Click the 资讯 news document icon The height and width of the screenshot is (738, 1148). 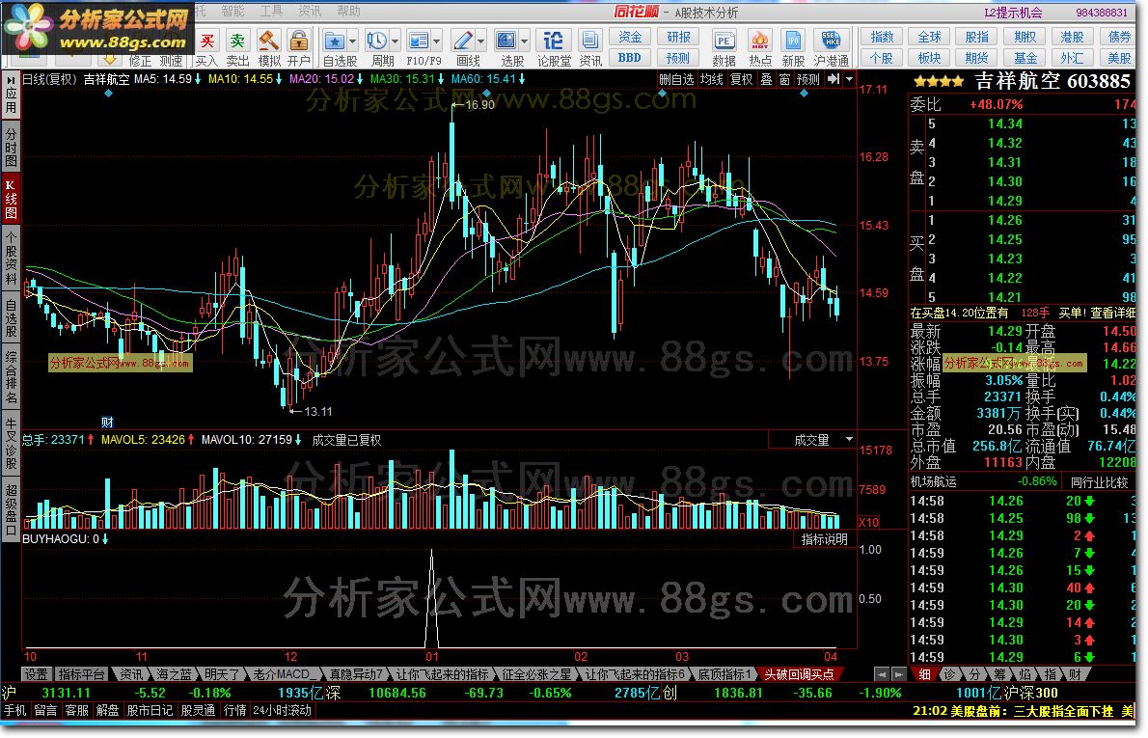click(x=589, y=41)
